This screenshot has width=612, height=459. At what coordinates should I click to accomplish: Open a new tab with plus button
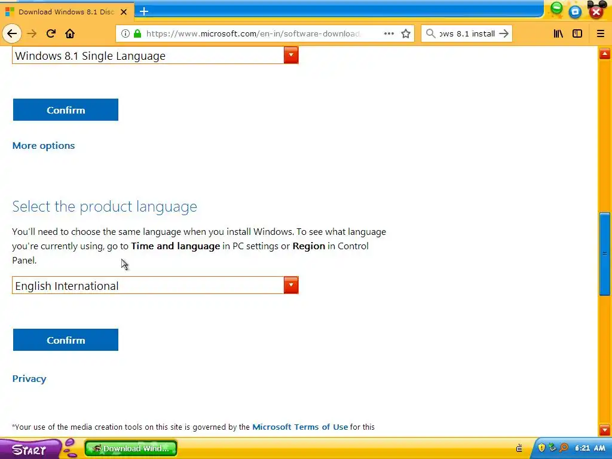point(144,11)
